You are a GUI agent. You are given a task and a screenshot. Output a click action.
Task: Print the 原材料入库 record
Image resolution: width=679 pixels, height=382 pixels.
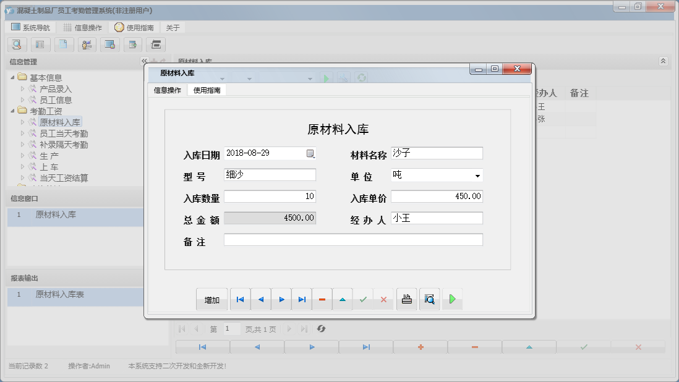coord(406,299)
